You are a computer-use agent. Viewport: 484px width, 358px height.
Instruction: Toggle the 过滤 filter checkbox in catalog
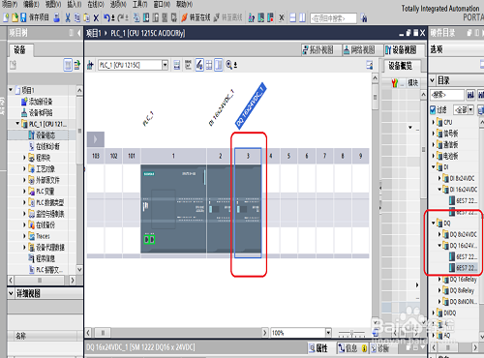point(433,110)
